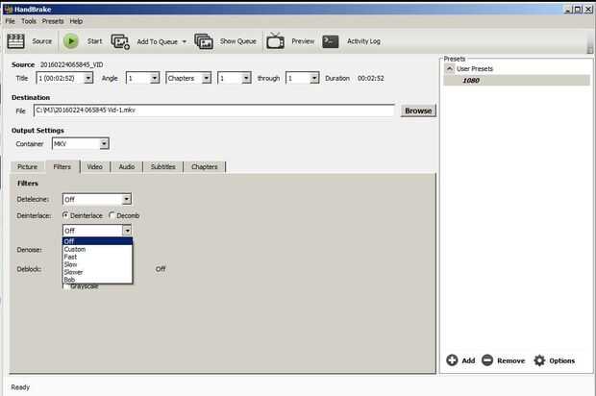Toggle the Grayscale checkbox

point(66,286)
